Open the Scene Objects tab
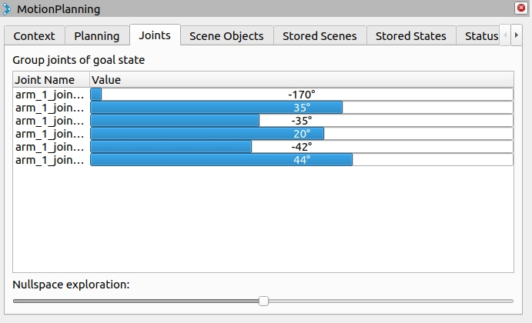532x323 pixels. coord(226,36)
